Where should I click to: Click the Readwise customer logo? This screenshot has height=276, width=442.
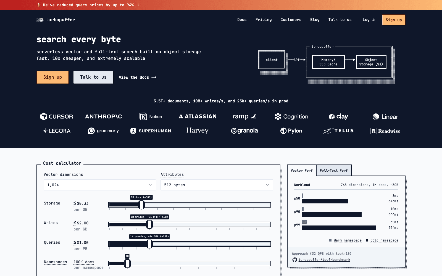tap(385, 131)
